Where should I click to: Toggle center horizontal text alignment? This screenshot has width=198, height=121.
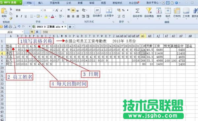click(73, 16)
